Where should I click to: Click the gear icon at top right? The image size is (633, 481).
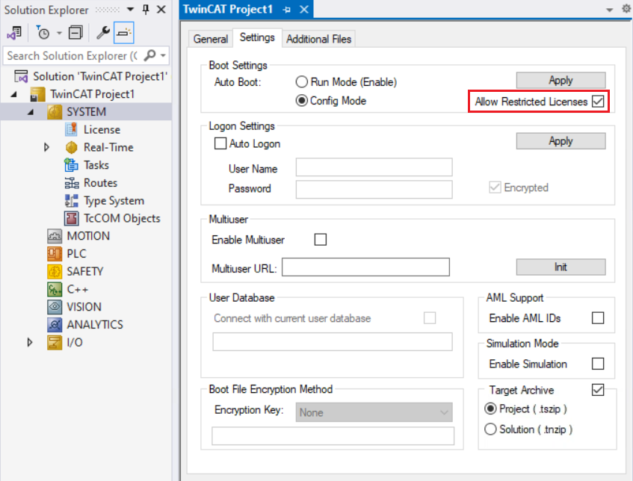point(626,8)
